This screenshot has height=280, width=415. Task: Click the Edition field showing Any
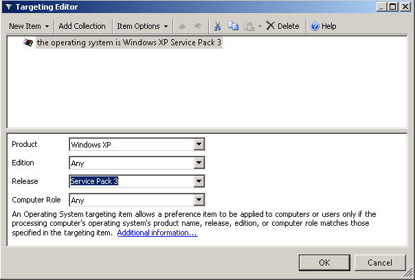pos(137,163)
